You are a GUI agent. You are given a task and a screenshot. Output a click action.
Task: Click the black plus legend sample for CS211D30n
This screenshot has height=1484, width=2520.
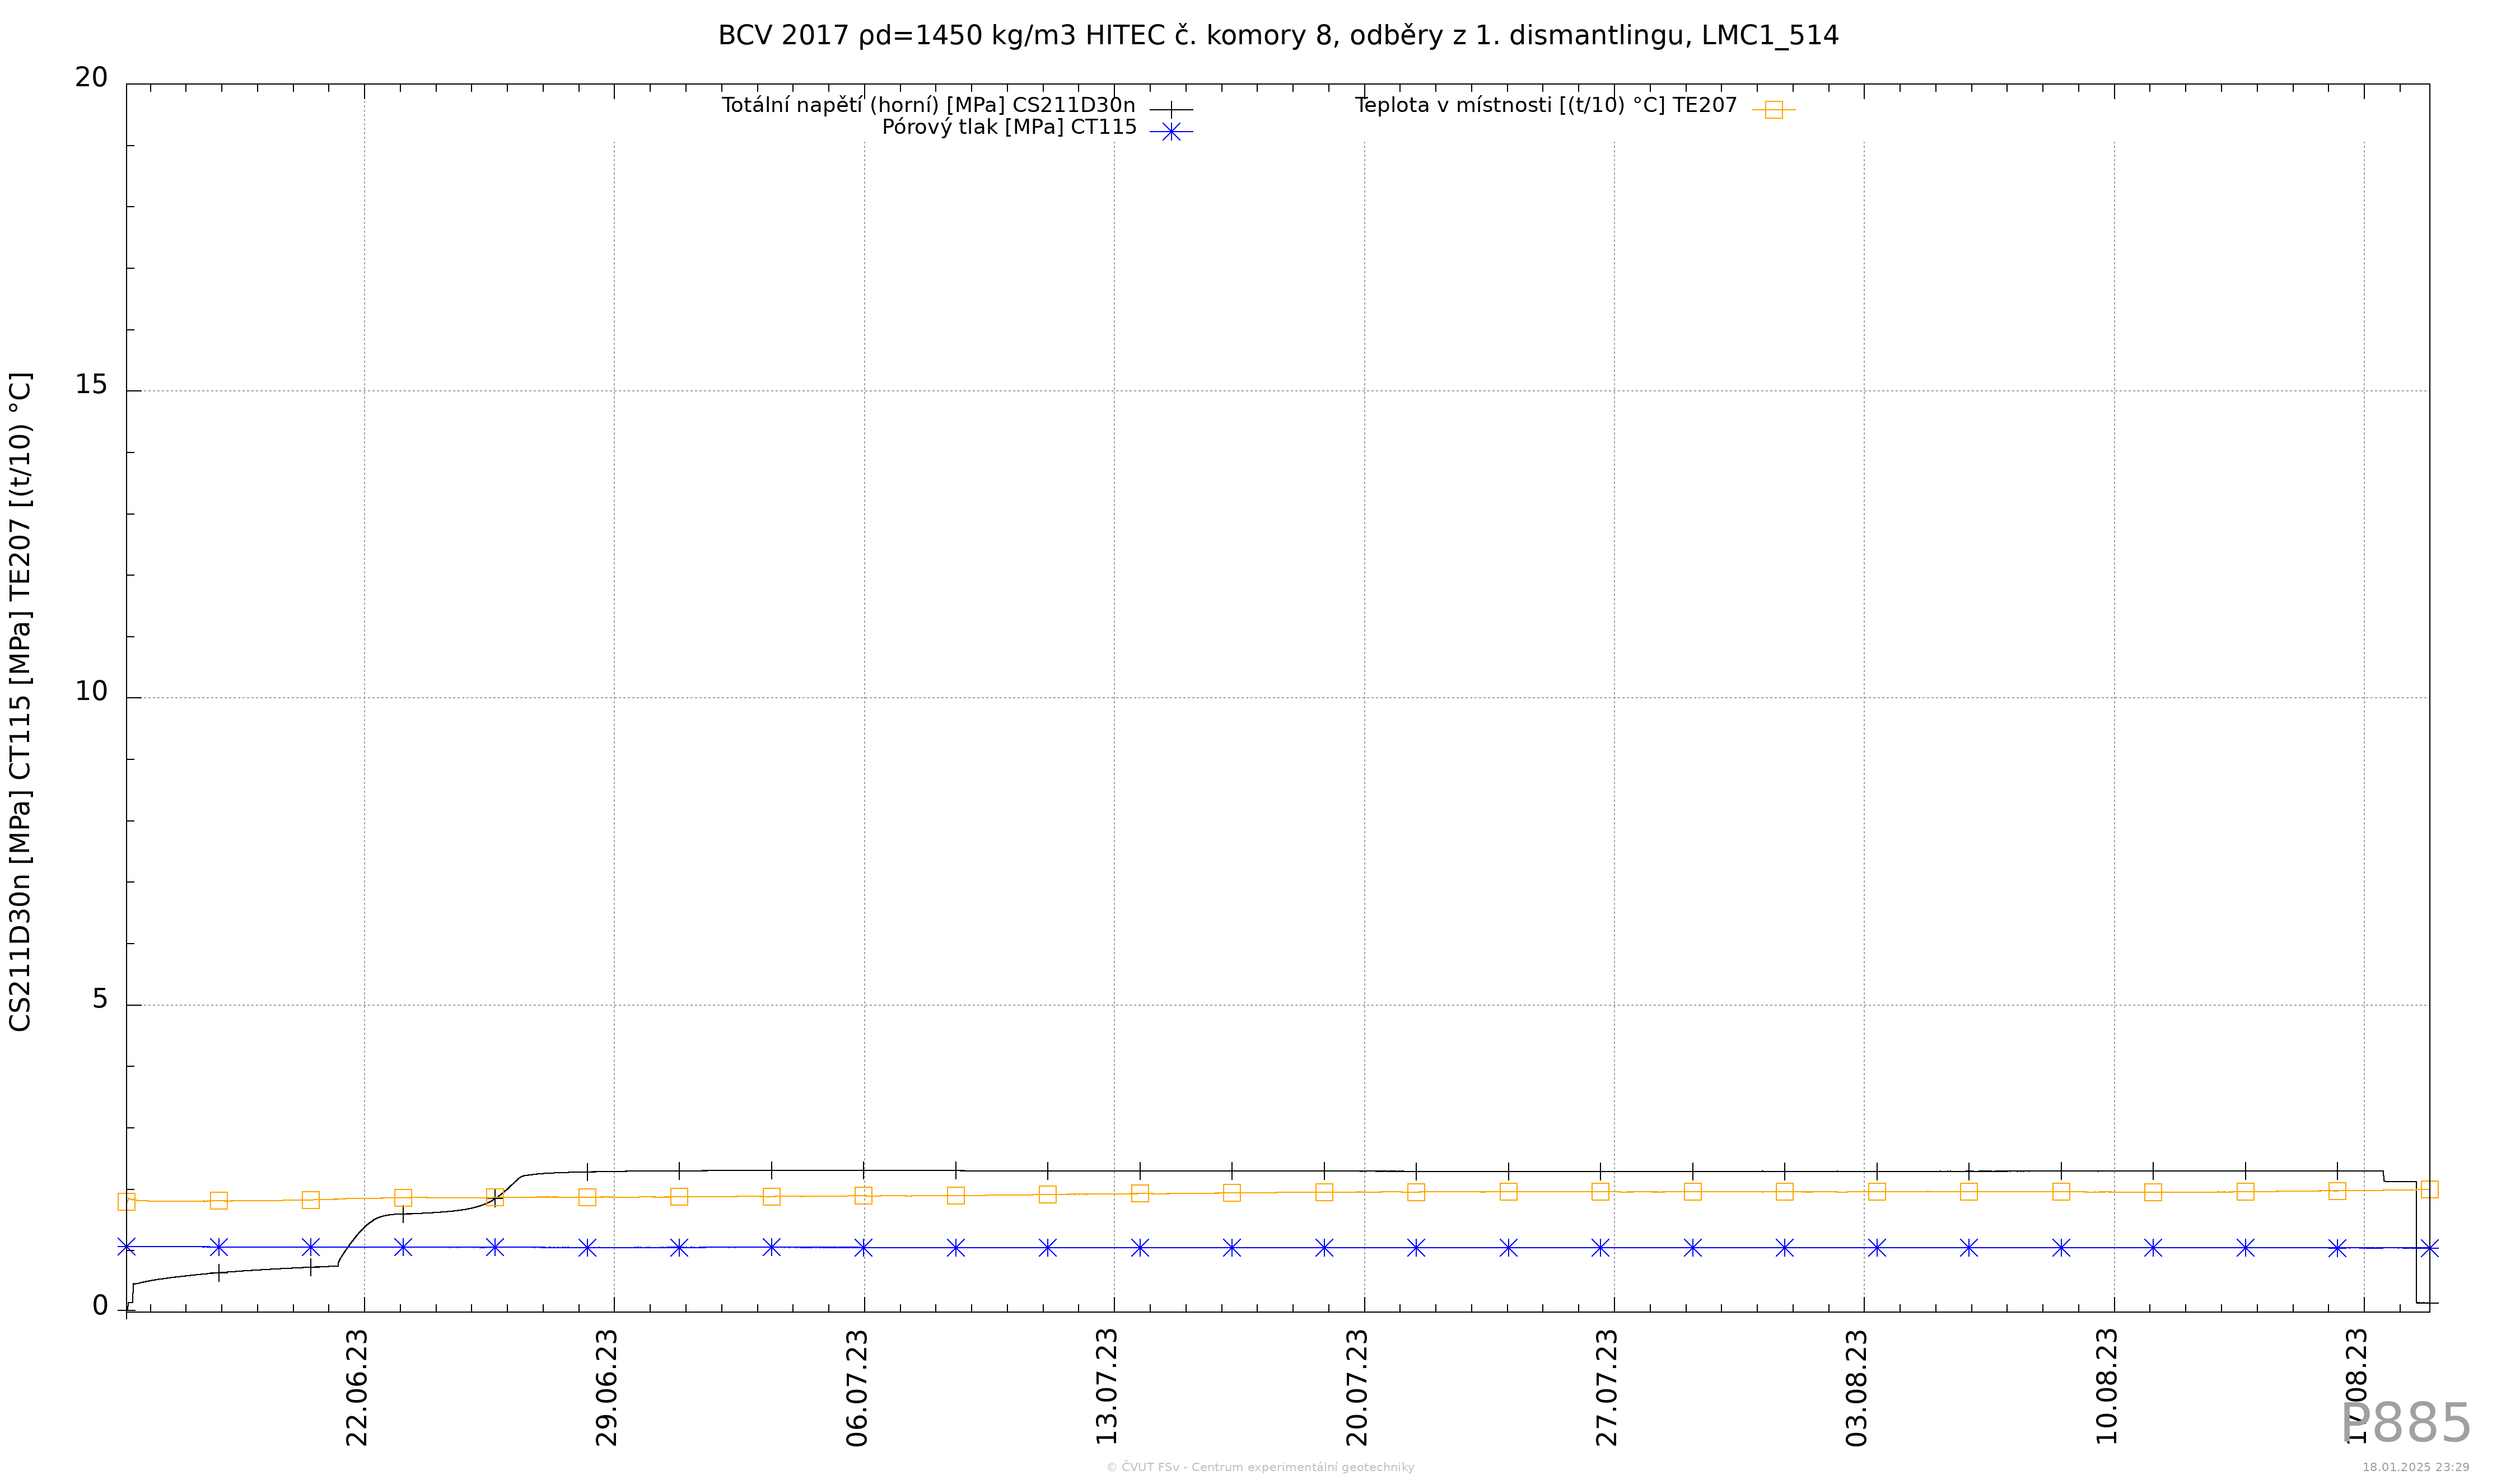1171,109
